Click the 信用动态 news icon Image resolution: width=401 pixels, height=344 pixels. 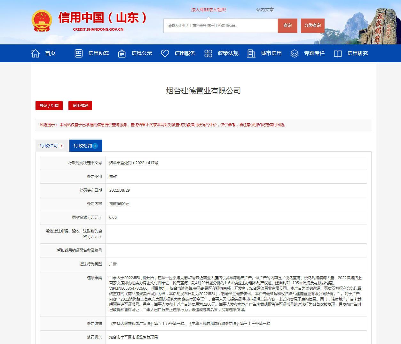(79, 53)
